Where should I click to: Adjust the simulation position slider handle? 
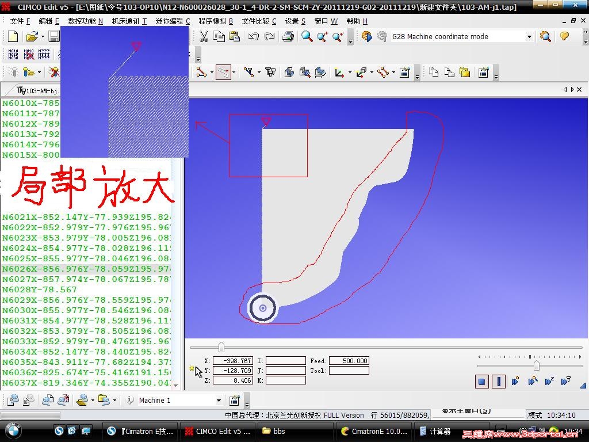(221, 347)
